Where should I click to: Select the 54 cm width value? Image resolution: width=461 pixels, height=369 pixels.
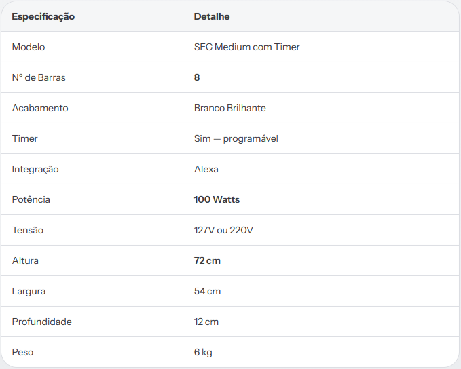tap(207, 292)
